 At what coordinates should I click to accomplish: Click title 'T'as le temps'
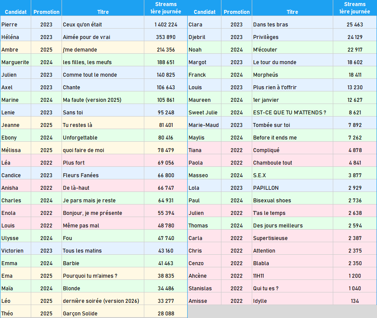coord(292,211)
